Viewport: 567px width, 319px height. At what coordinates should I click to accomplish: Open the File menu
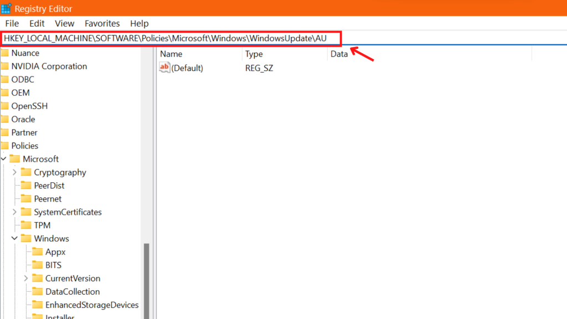click(12, 23)
